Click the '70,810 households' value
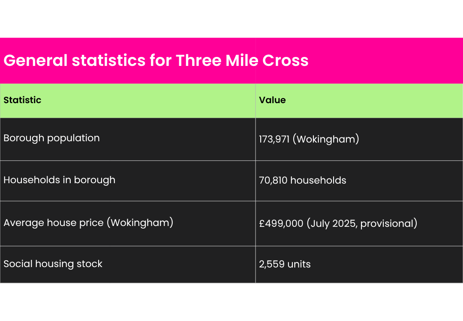463x321 pixels. (302, 180)
